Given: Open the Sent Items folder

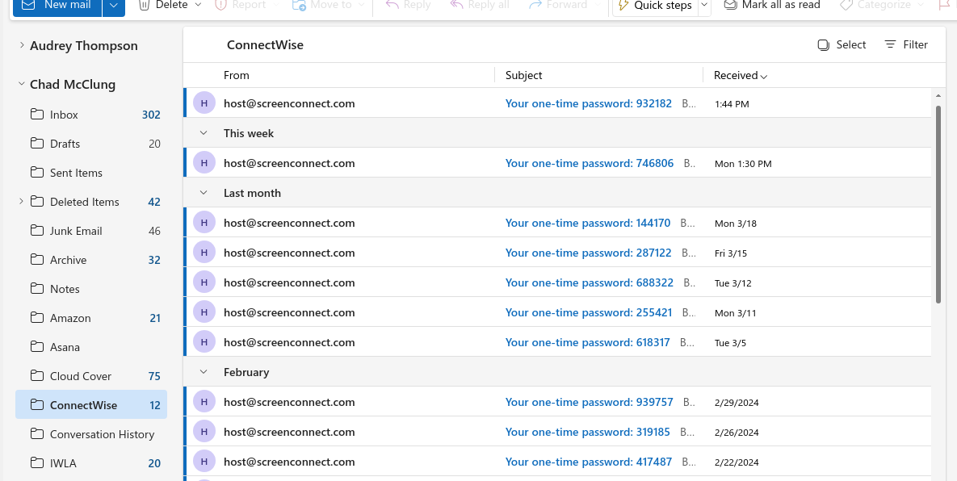Looking at the screenshot, I should (x=91, y=174).
